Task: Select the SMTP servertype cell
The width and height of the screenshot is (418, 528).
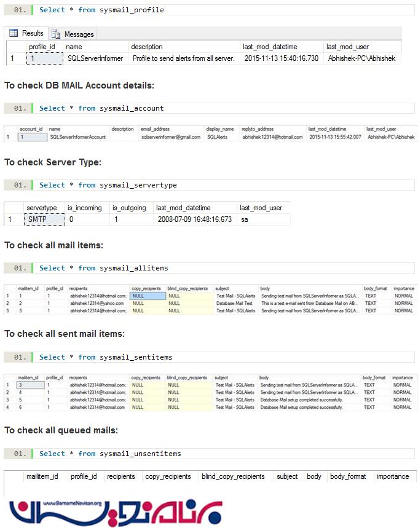Action: point(44,219)
